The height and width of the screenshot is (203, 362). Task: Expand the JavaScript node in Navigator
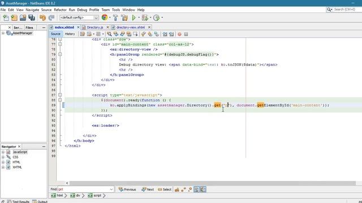[3, 152]
